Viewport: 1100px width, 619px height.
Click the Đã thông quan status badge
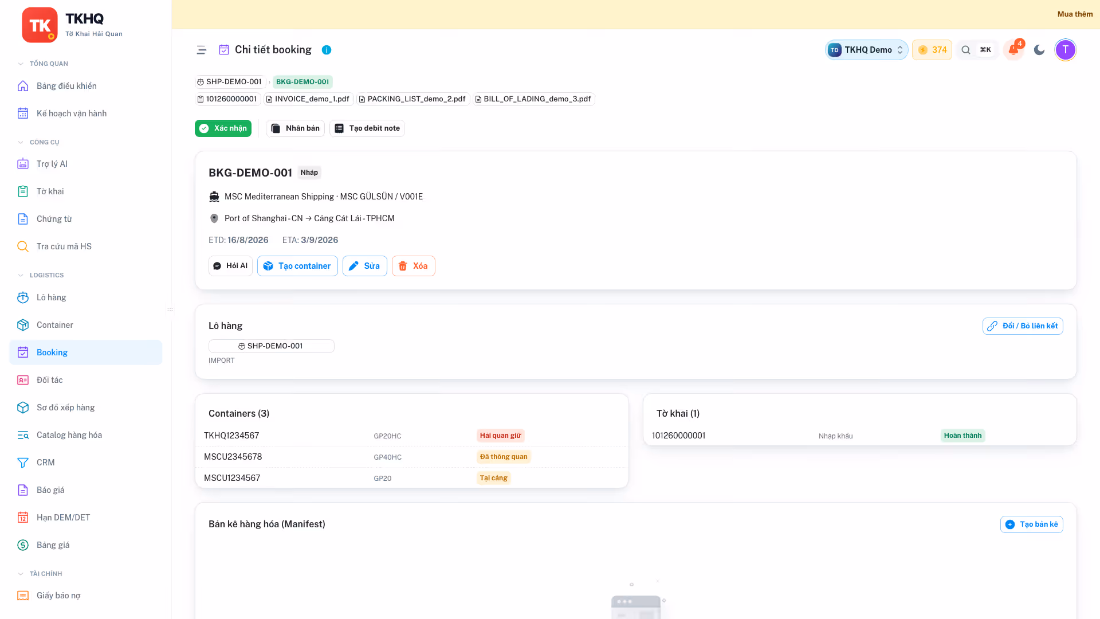tap(504, 457)
